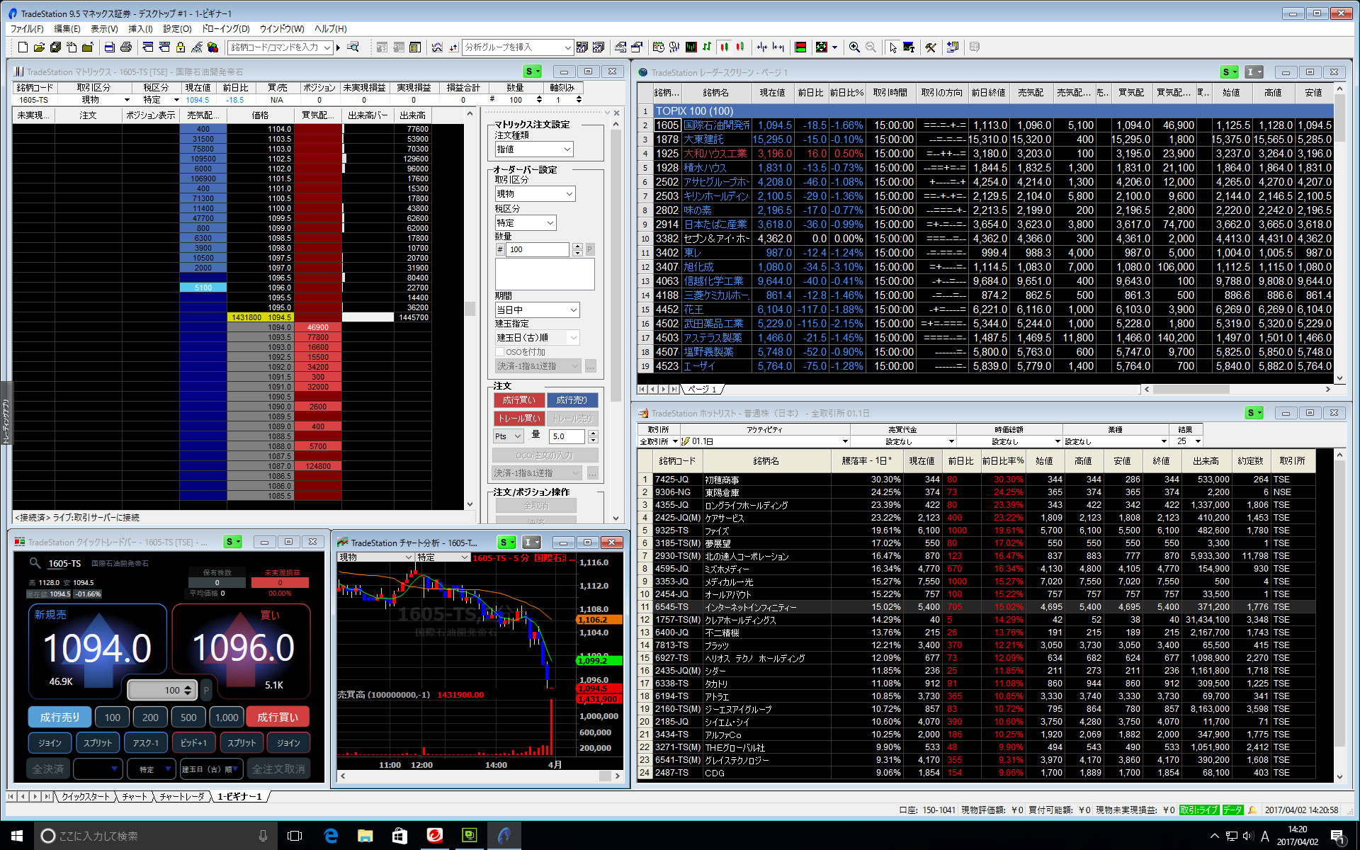Open File Explorer from the taskbar
1360x850 pixels.
(365, 836)
